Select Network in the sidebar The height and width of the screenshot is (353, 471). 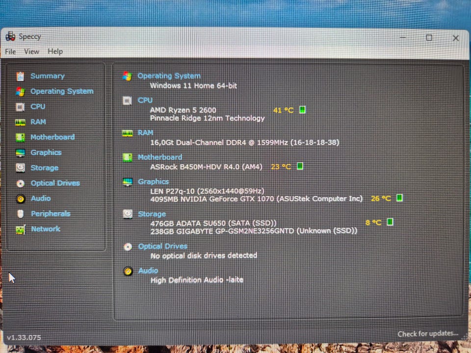(x=46, y=229)
